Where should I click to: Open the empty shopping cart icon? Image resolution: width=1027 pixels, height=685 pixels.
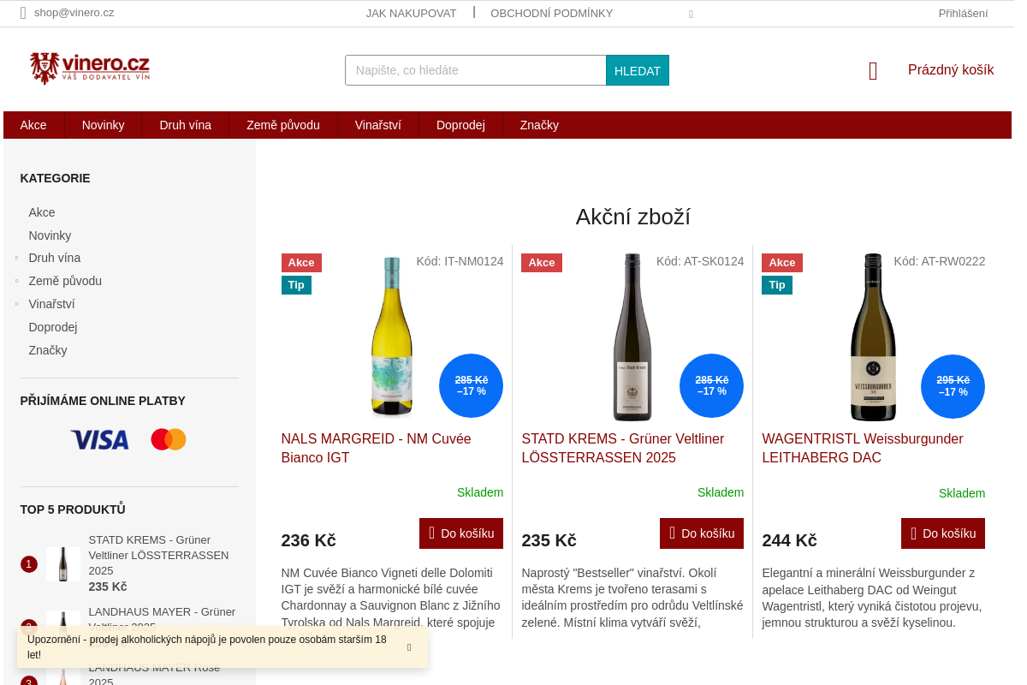tap(873, 70)
